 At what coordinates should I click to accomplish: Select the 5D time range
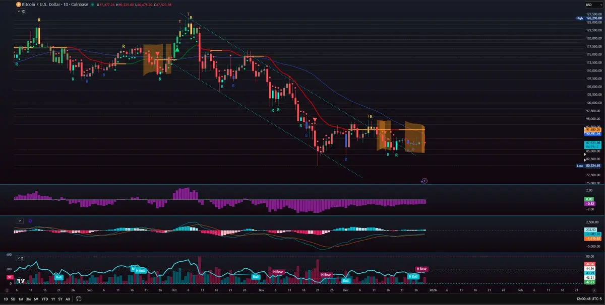13,299
